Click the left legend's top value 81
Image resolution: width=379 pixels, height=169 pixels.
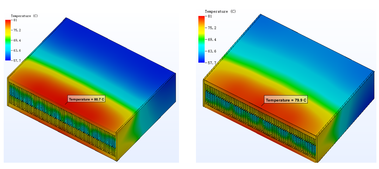[15, 20]
